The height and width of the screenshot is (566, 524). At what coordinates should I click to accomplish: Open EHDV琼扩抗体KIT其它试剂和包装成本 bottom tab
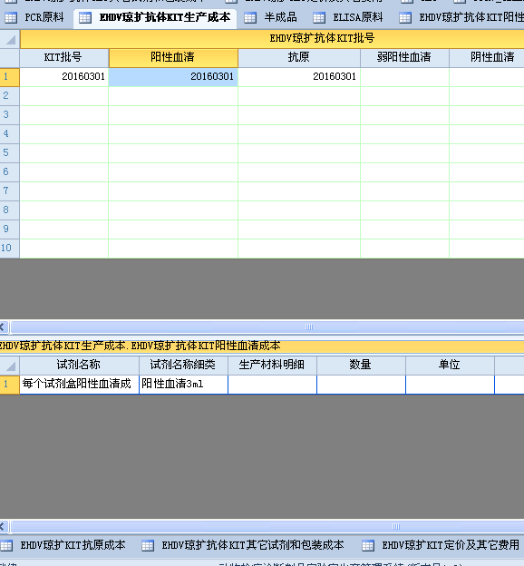pyautogui.click(x=253, y=545)
